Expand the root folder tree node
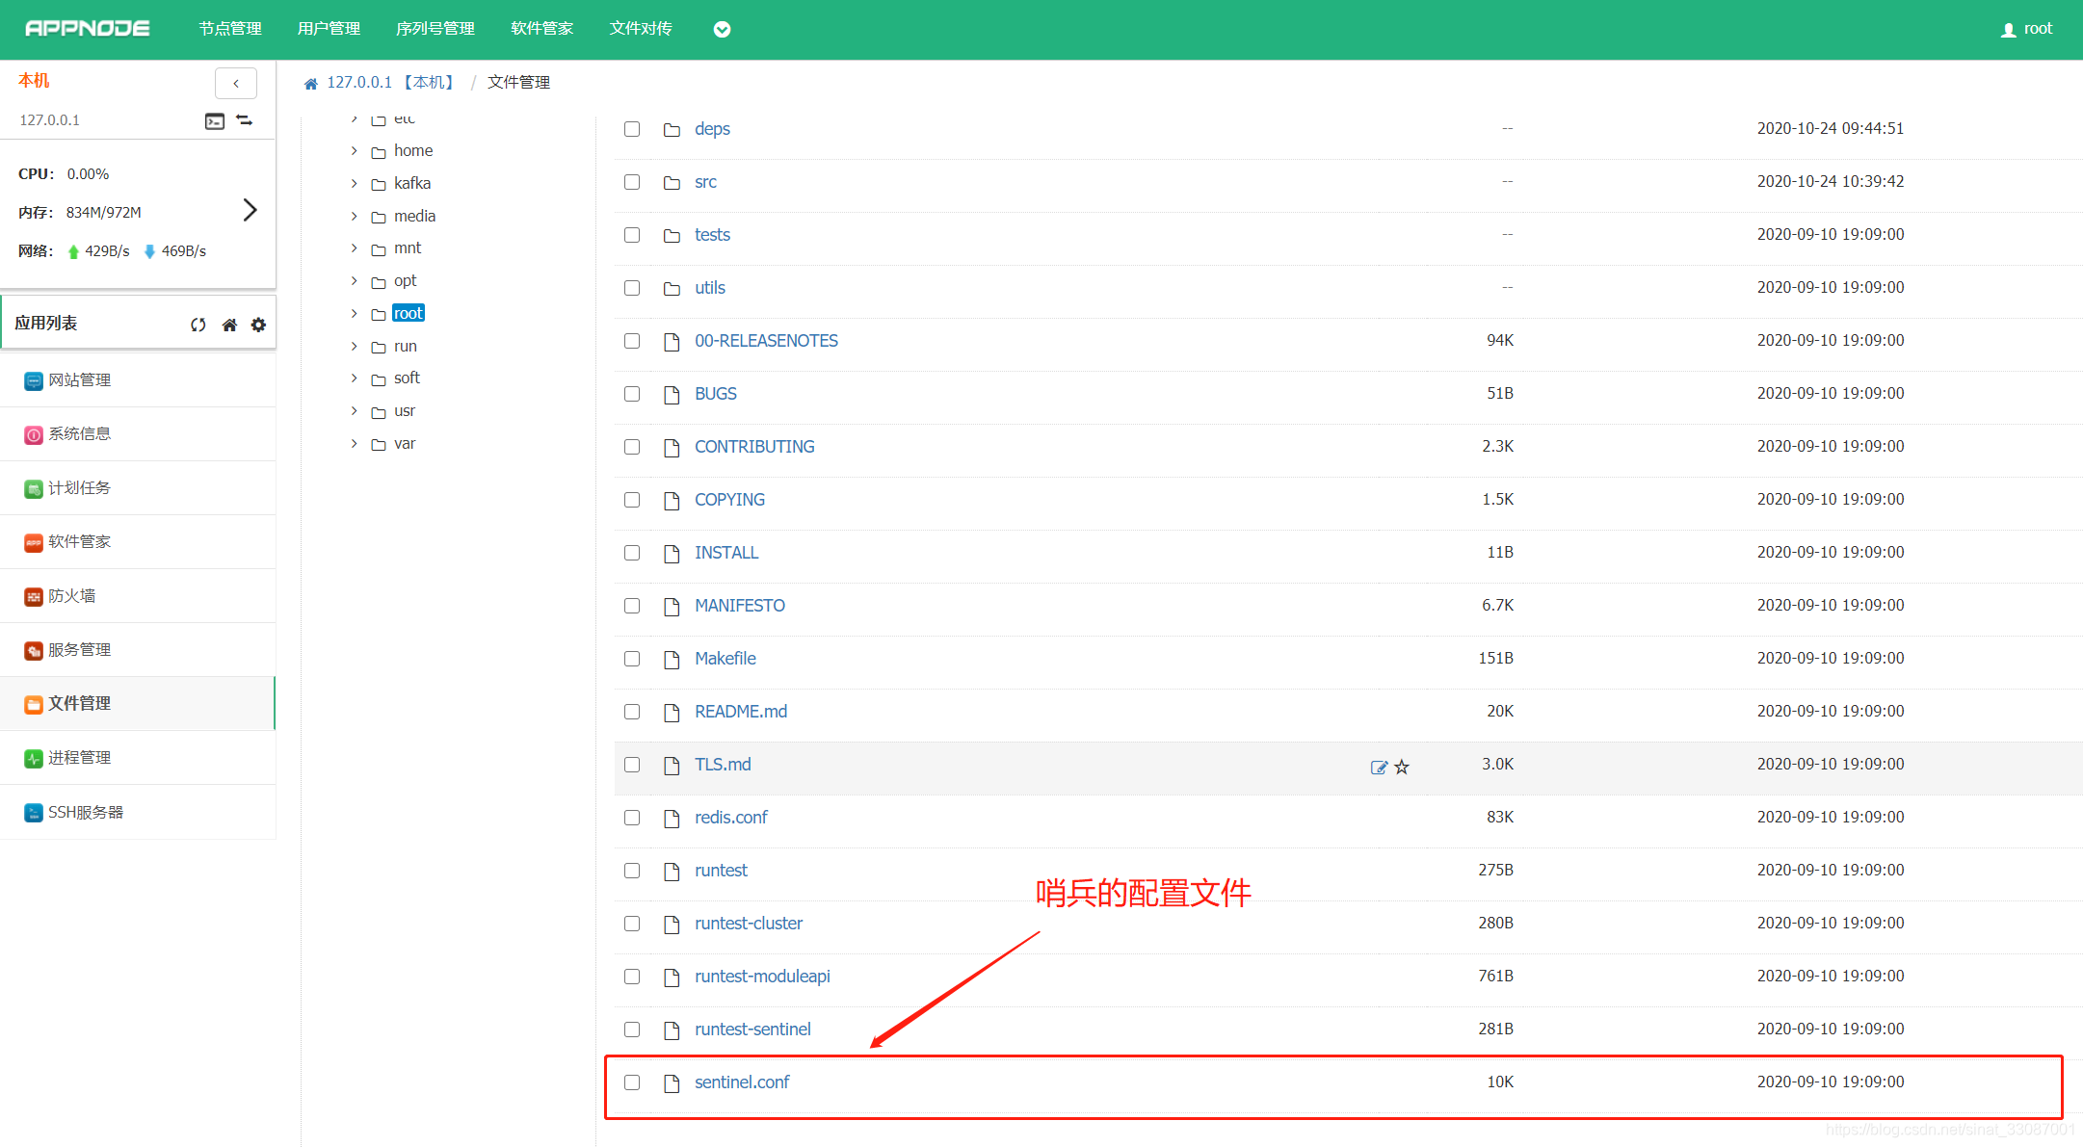Image resolution: width=2083 pixels, height=1147 pixels. pos(355,314)
